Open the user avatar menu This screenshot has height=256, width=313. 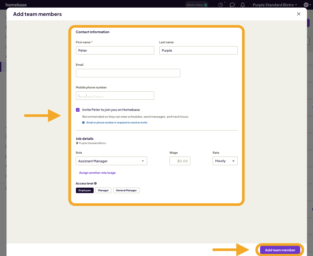[306, 5]
